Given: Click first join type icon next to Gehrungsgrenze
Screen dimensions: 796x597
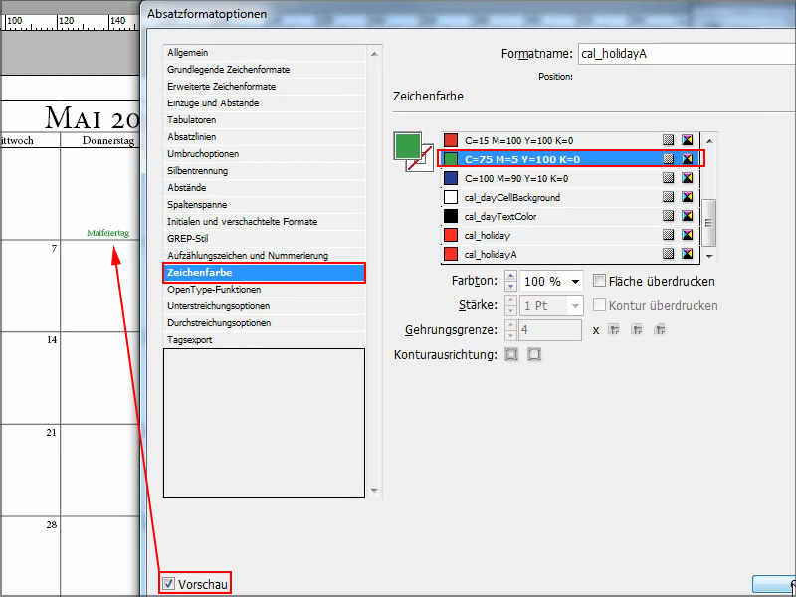Looking at the screenshot, I should pyautogui.click(x=614, y=330).
